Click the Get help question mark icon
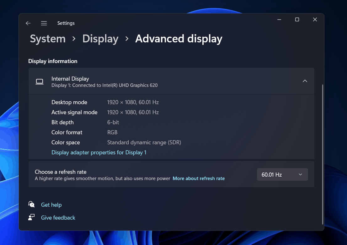The image size is (347, 245). (x=31, y=204)
